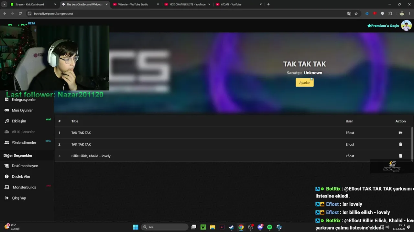Click the Etkileşim music note icon
This screenshot has height=232, width=414.
pos(6,121)
